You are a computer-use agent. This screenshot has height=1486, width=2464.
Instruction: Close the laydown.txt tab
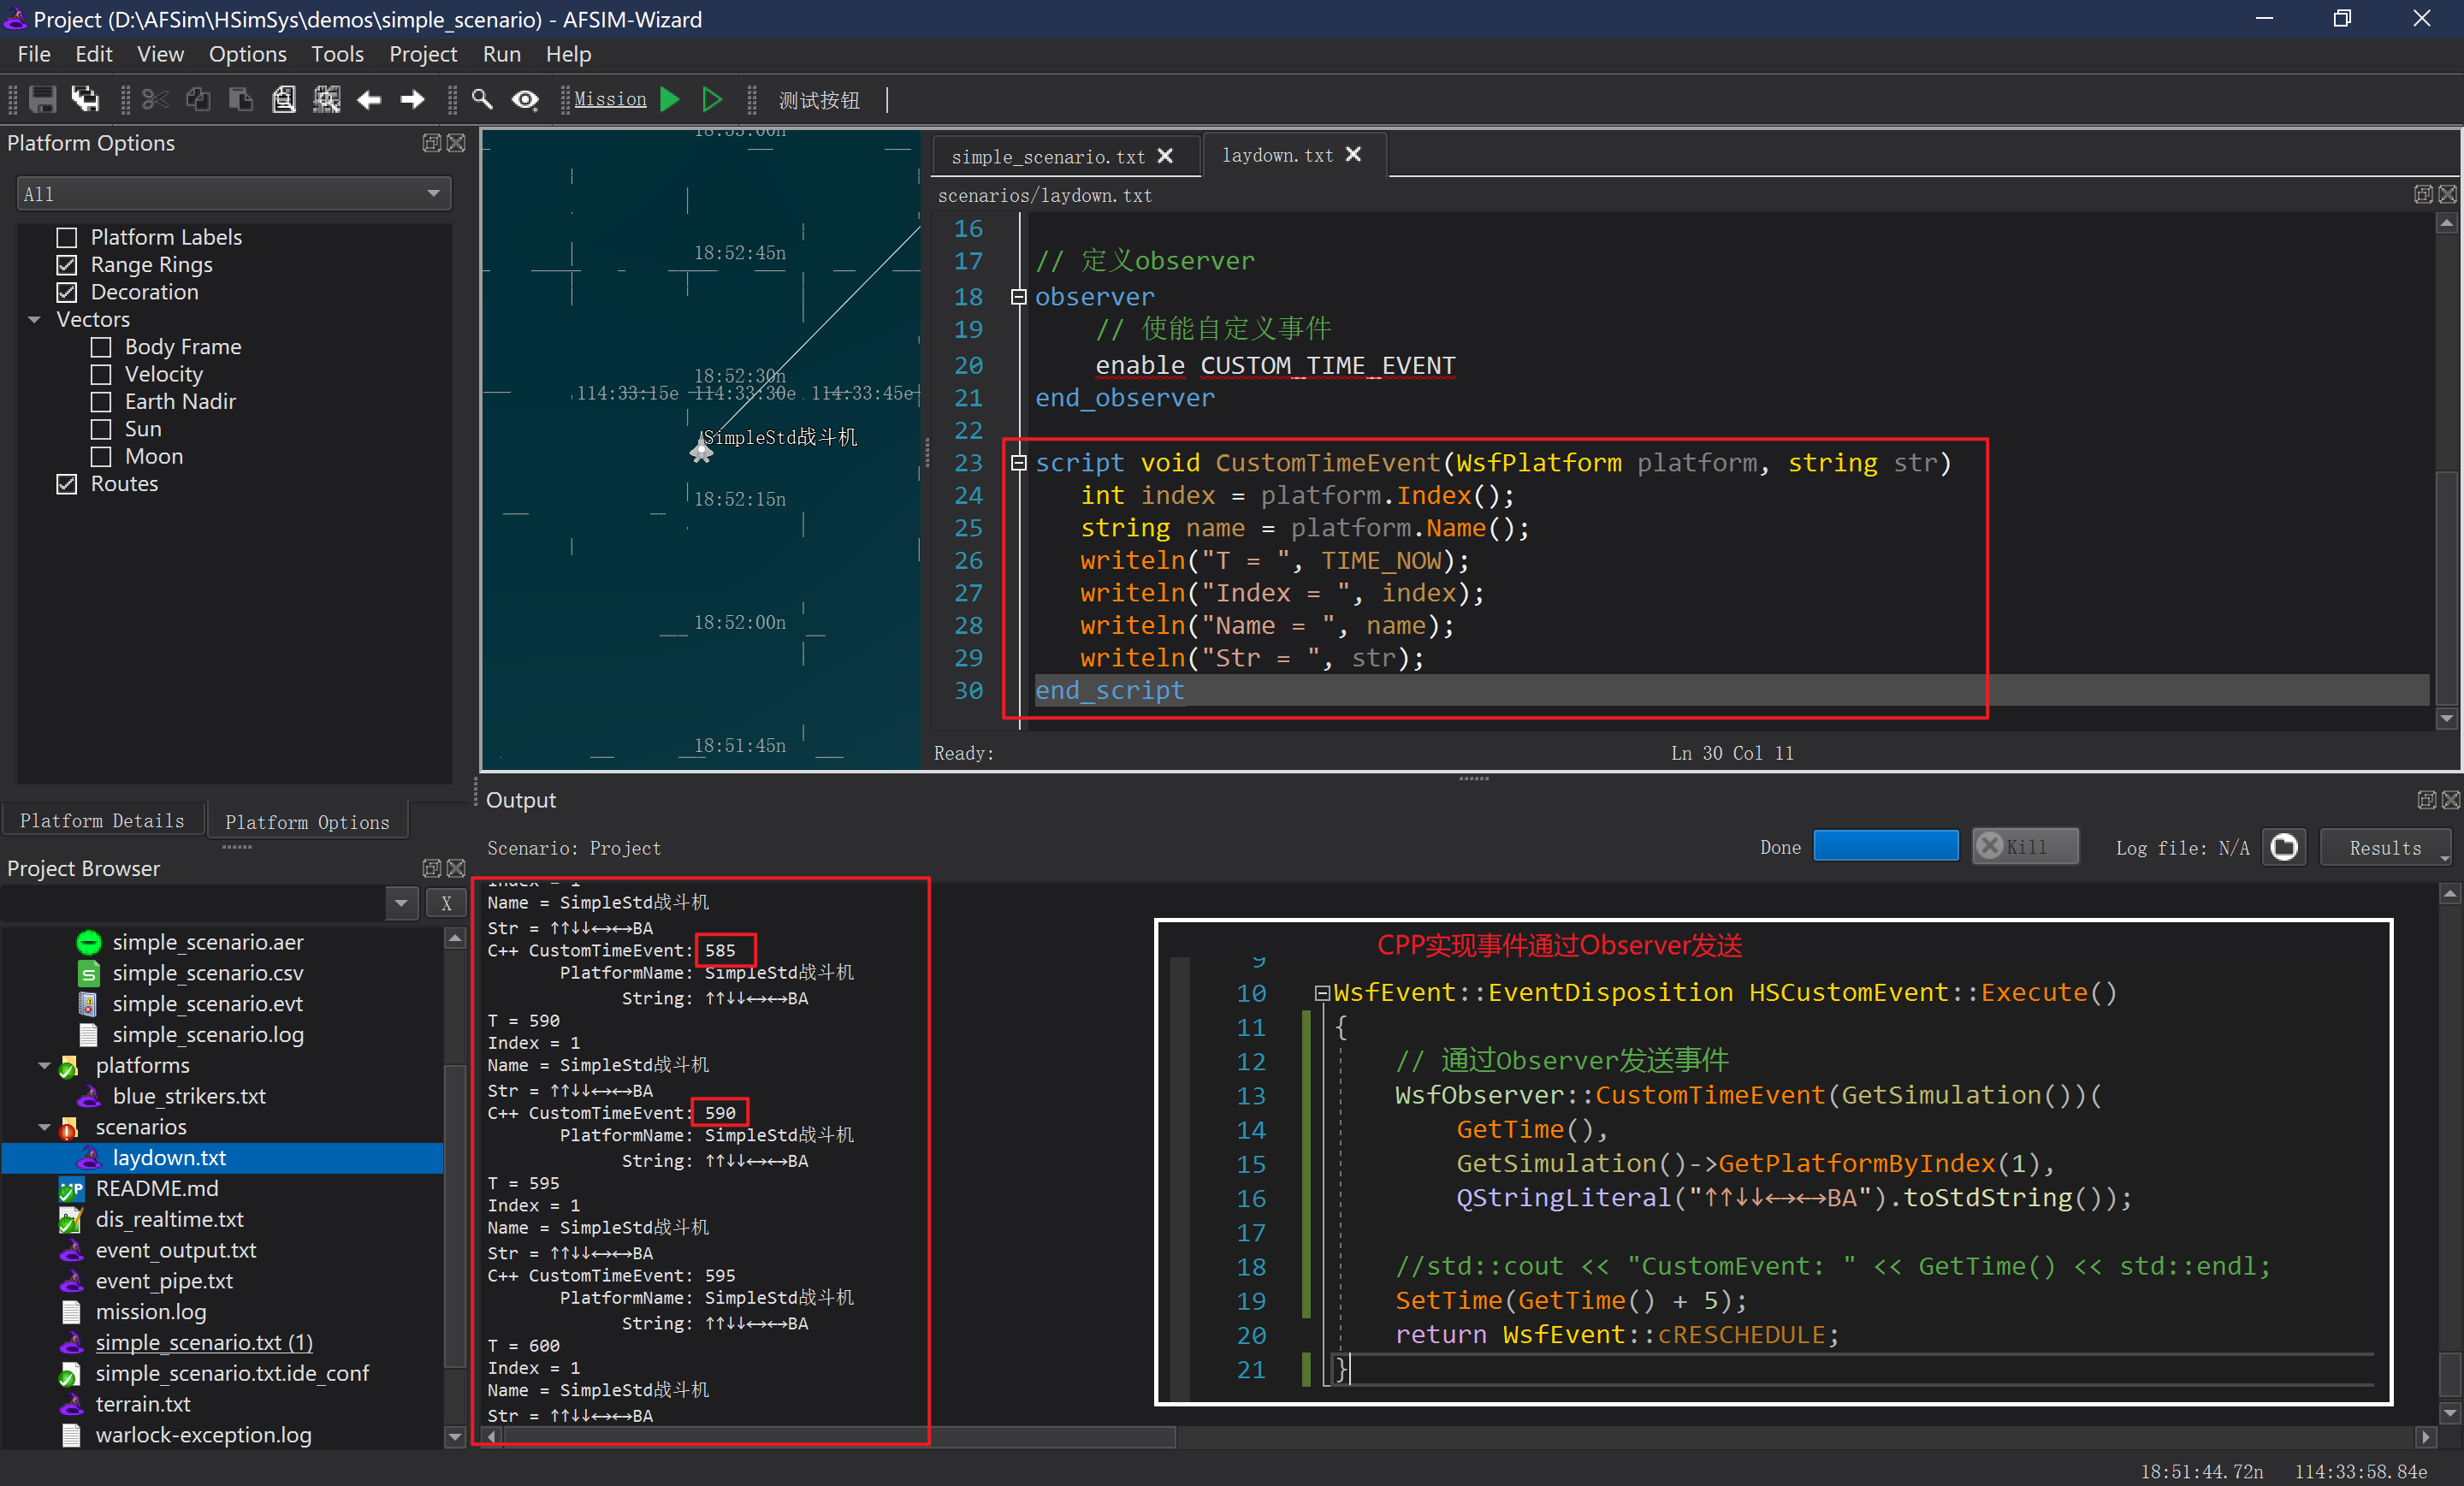pyautogui.click(x=1354, y=155)
